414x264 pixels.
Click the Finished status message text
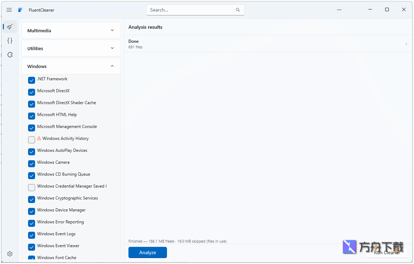pyautogui.click(x=178, y=241)
